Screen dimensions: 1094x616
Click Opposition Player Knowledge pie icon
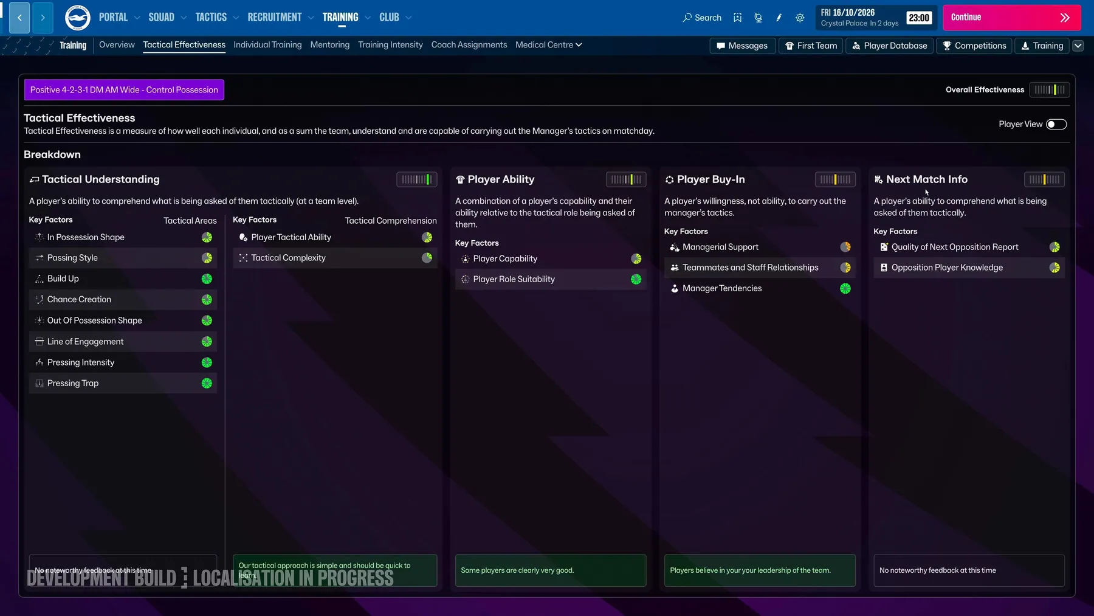pyautogui.click(x=1054, y=268)
